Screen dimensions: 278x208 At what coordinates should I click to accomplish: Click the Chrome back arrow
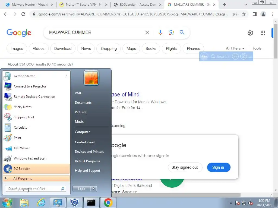6,14
